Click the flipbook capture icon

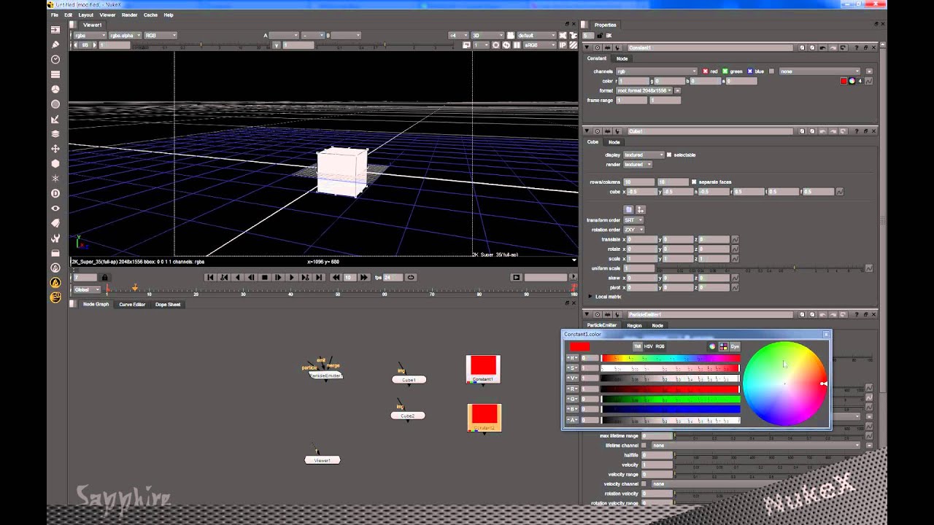tap(516, 277)
